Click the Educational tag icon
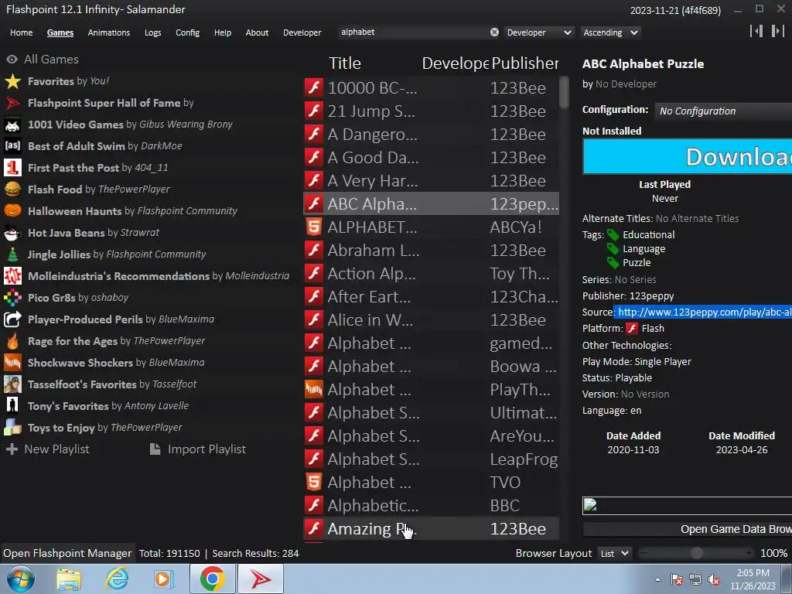 tap(613, 235)
